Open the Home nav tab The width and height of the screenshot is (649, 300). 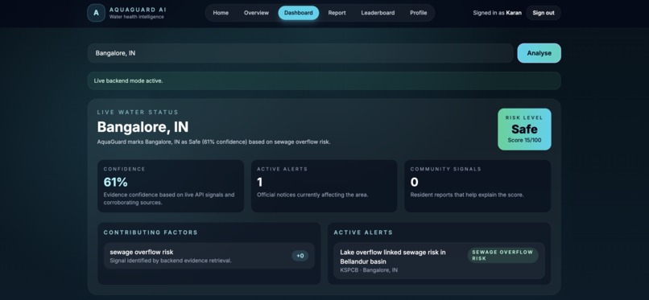221,13
